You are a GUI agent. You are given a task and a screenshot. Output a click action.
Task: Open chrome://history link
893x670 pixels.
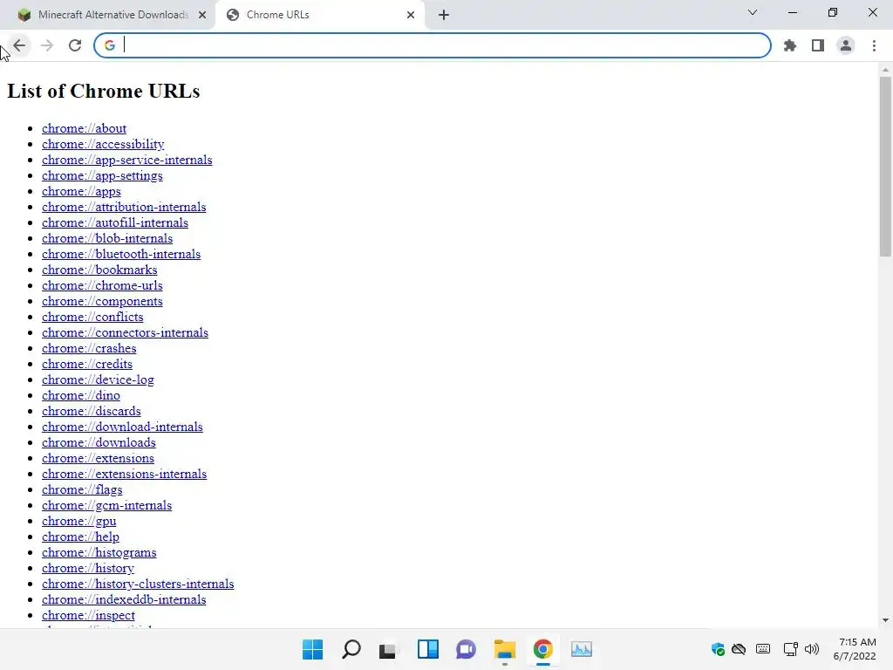[x=88, y=569]
